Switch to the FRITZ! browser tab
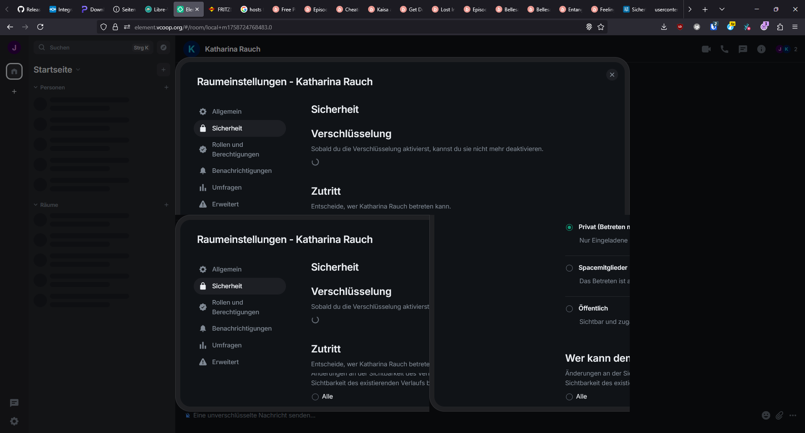This screenshot has height=433, width=805. point(221,9)
